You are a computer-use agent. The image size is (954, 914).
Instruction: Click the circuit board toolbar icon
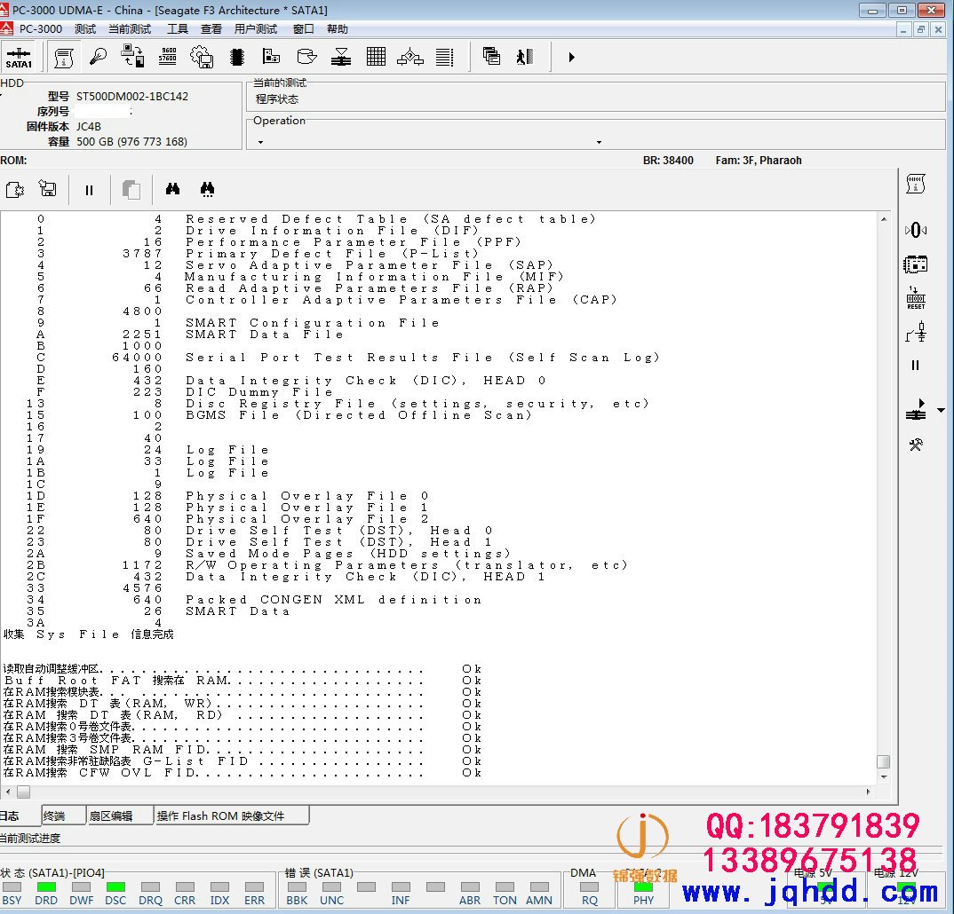click(x=271, y=57)
